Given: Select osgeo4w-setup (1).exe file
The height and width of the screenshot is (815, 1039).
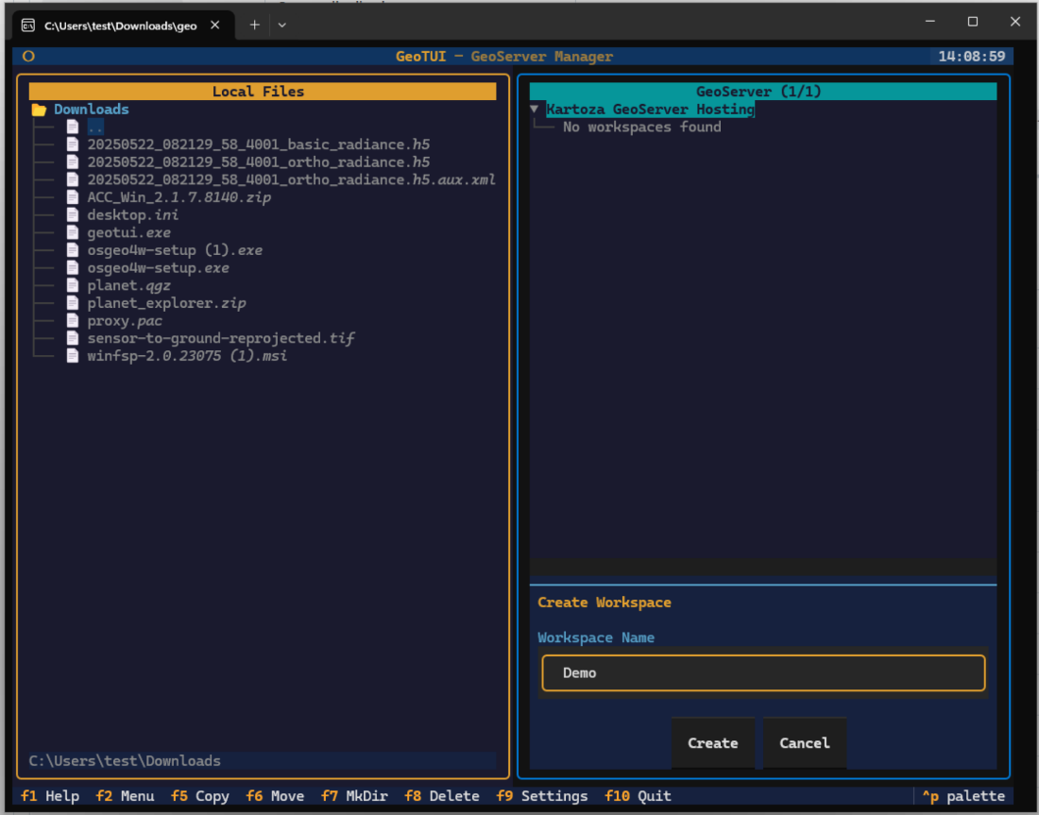Looking at the screenshot, I should pyautogui.click(x=175, y=250).
